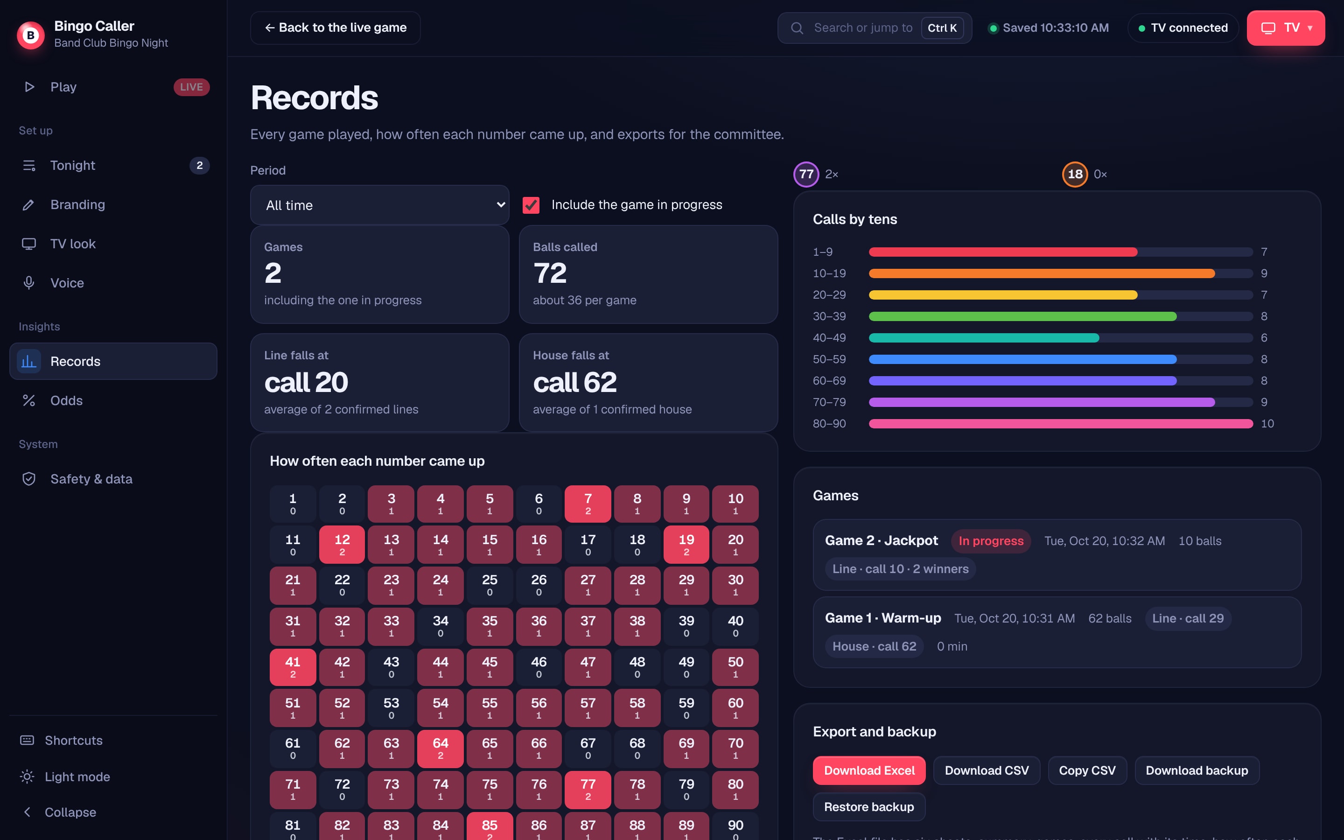Click ball 18 least-called marker
The image size is (1344, 840).
(x=1075, y=175)
